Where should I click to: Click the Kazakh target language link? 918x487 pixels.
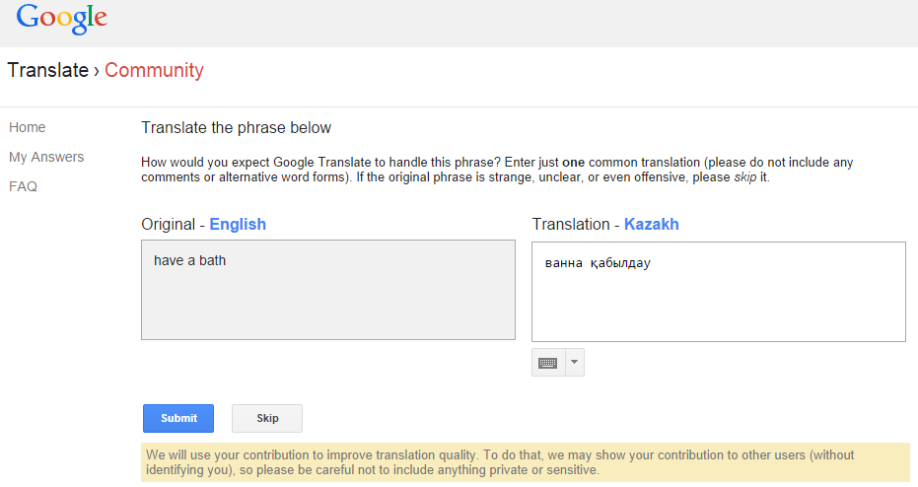point(651,224)
